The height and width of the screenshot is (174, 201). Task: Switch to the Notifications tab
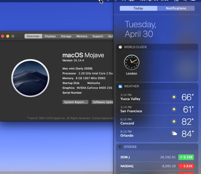176,8
